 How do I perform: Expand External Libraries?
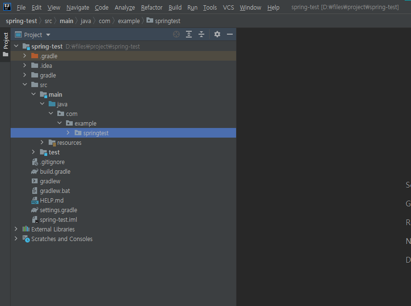(x=16, y=229)
